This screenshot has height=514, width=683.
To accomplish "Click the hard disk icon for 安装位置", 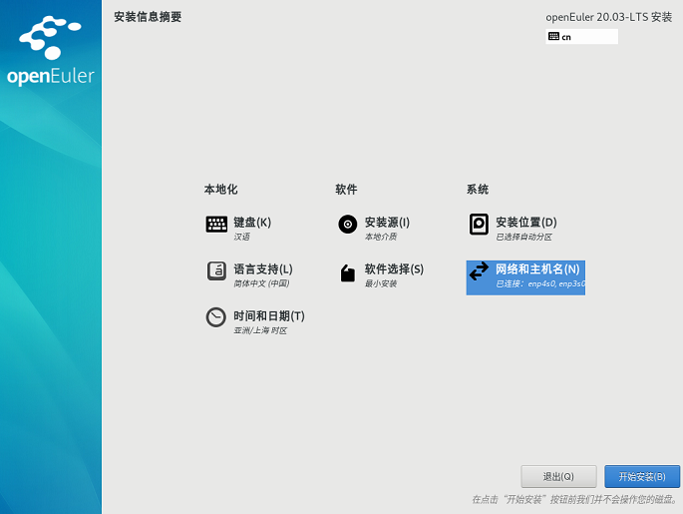I will [x=479, y=225].
